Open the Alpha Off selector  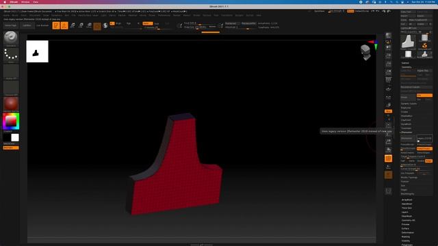tap(11, 71)
